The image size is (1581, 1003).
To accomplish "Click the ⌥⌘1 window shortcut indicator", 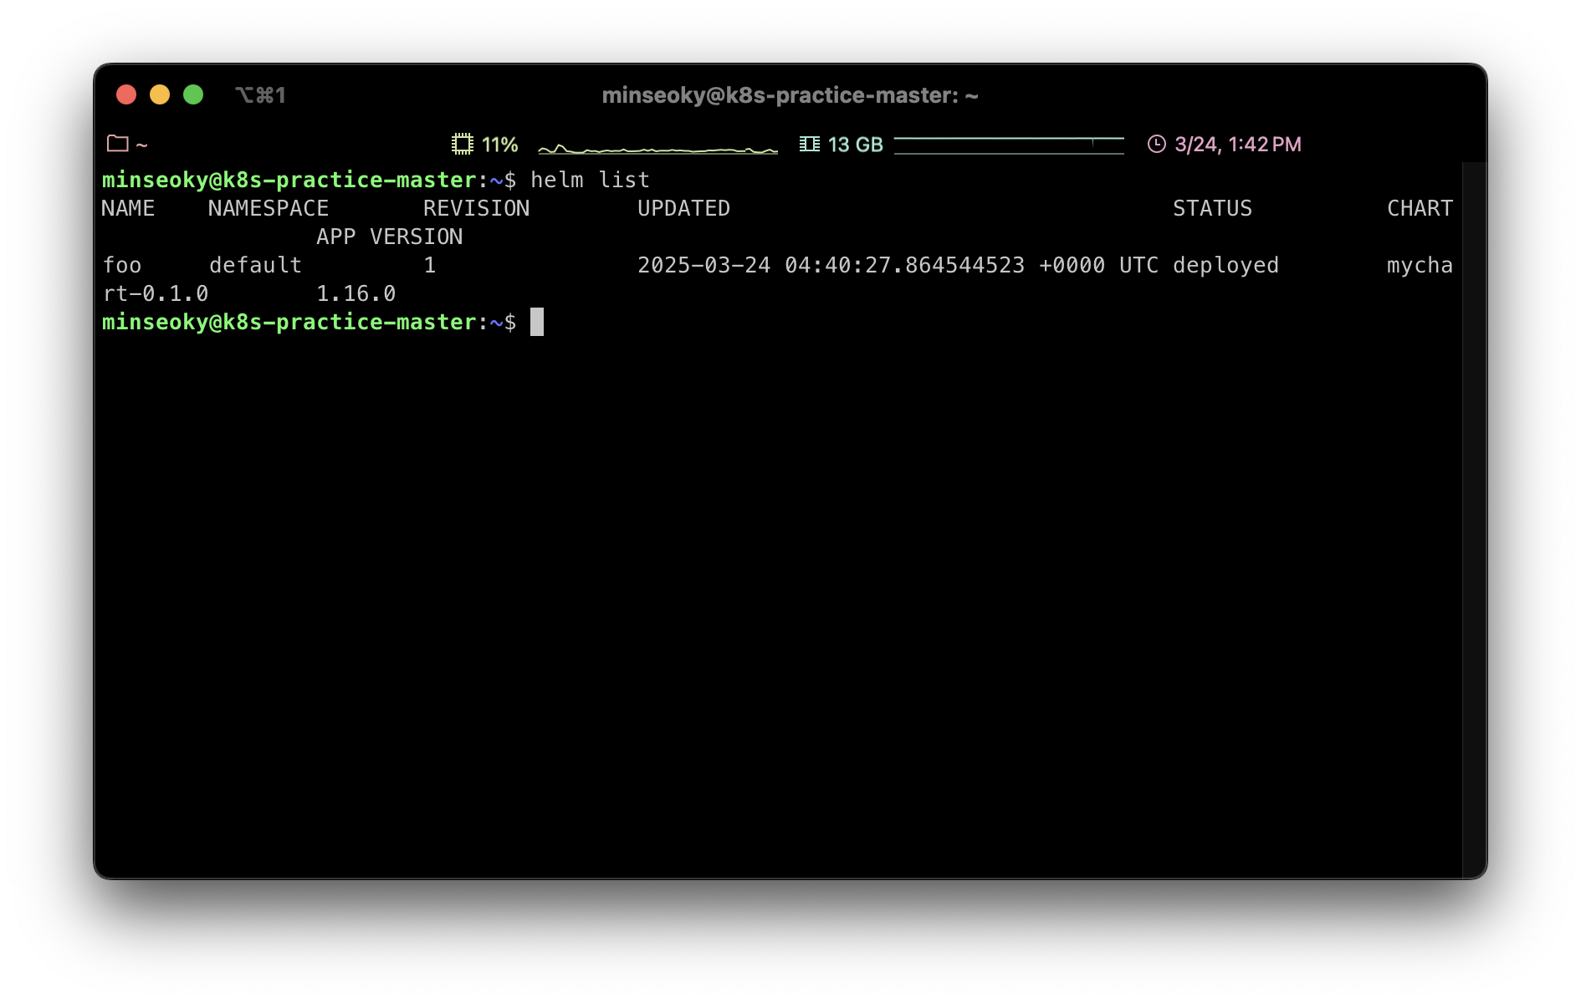I will [x=260, y=95].
